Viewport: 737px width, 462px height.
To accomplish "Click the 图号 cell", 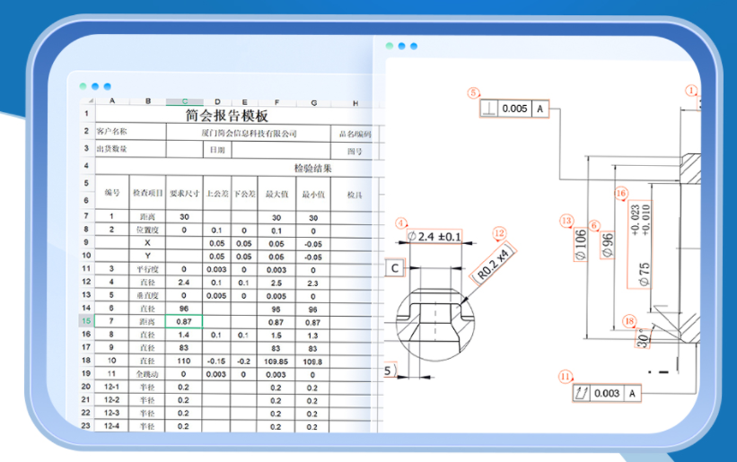I will [355, 152].
